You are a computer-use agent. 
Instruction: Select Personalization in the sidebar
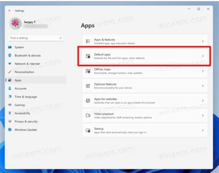tap(24, 72)
